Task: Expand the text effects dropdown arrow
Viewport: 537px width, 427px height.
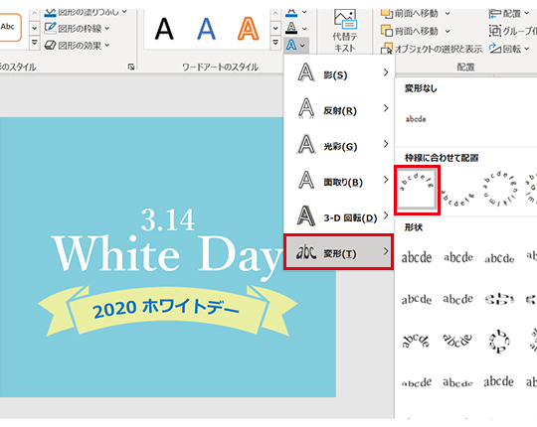Action: pyautogui.click(x=302, y=45)
